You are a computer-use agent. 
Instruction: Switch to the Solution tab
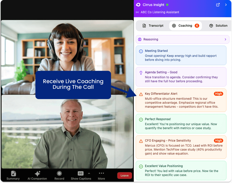tap(221, 25)
